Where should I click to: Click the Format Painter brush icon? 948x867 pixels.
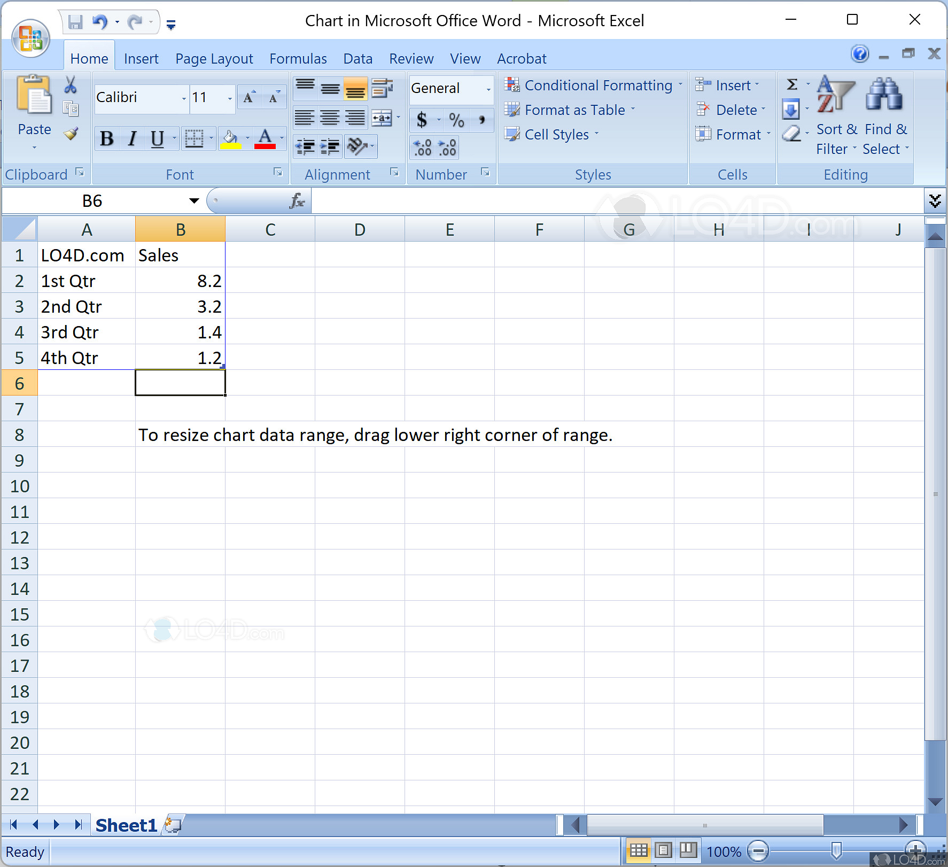71,134
